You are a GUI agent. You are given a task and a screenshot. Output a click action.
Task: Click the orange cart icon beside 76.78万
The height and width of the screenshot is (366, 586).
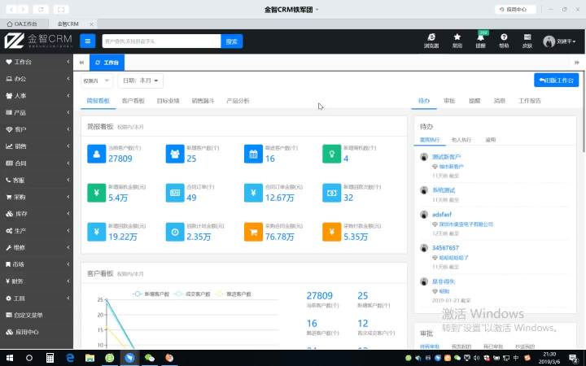[253, 232]
